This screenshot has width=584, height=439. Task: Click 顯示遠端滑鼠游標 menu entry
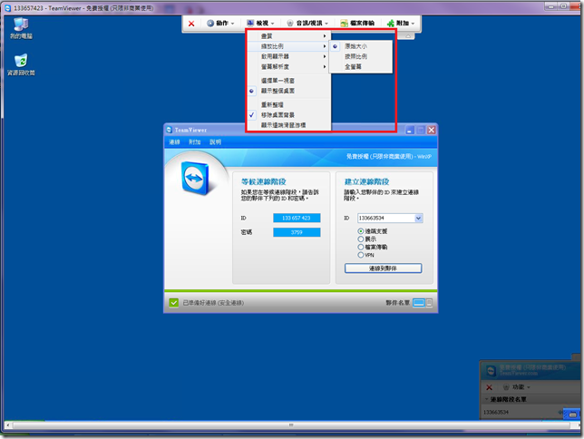click(289, 125)
